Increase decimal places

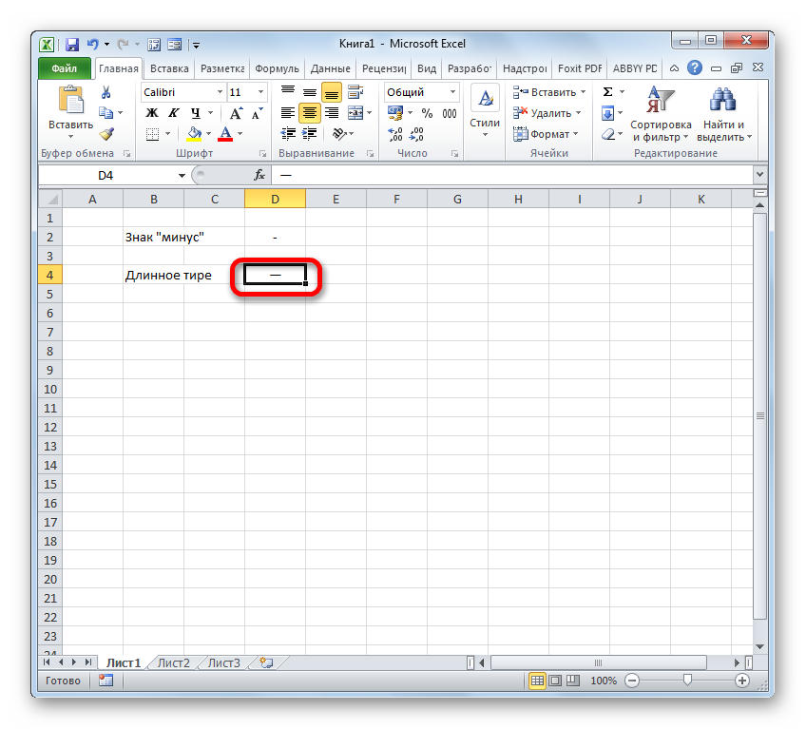pos(395,134)
